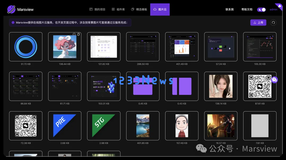Select the QR code image 87.61 KB
Screen dimensions: 286x160
click(260, 86)
